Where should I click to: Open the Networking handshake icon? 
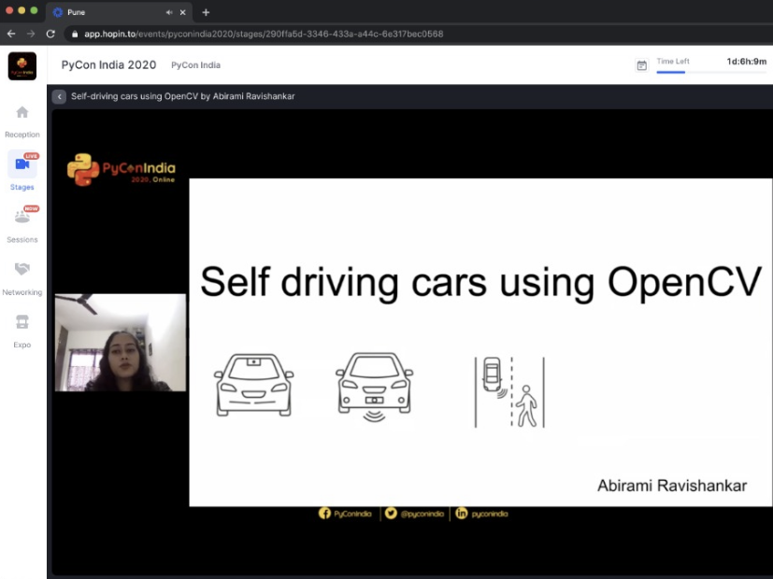22,269
